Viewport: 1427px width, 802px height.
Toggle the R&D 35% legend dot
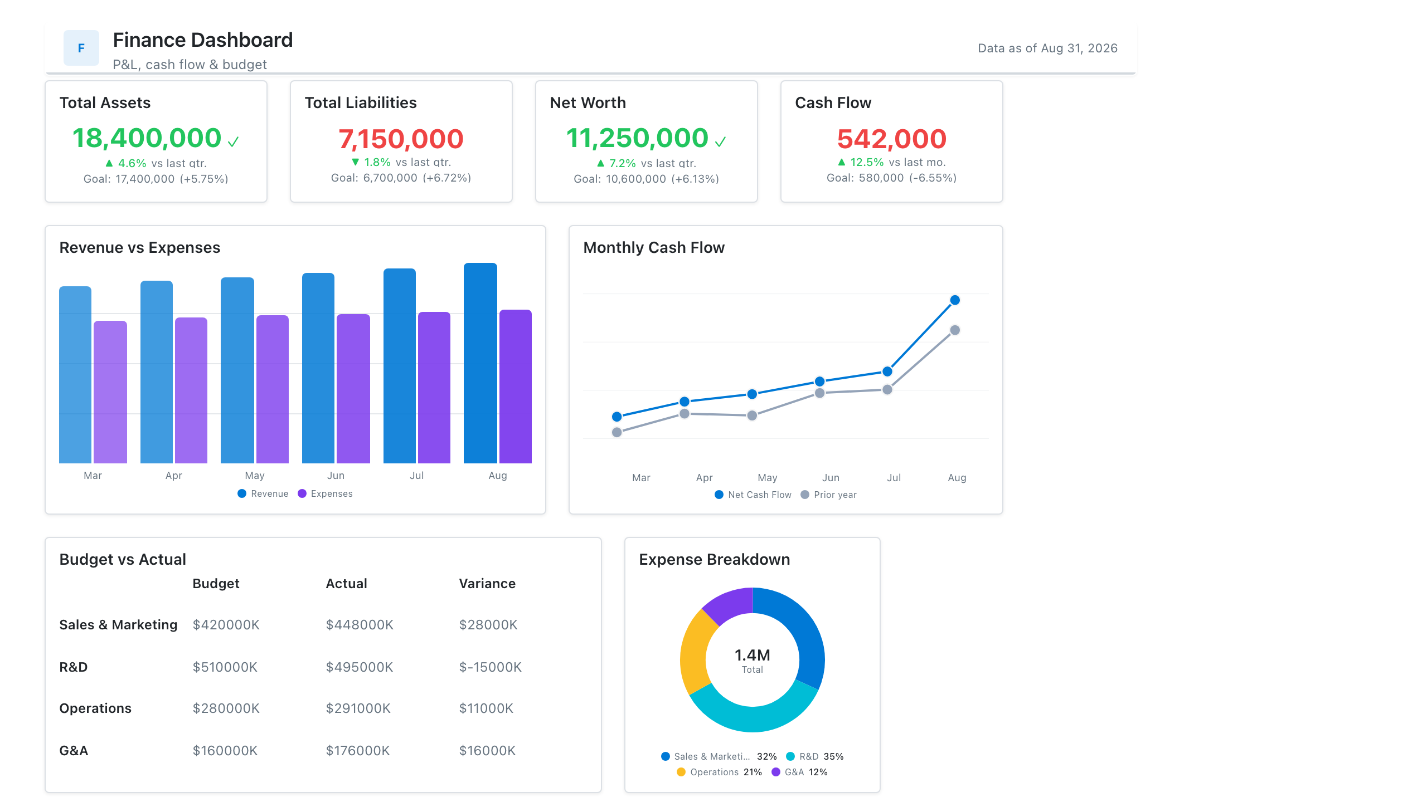[x=790, y=756]
